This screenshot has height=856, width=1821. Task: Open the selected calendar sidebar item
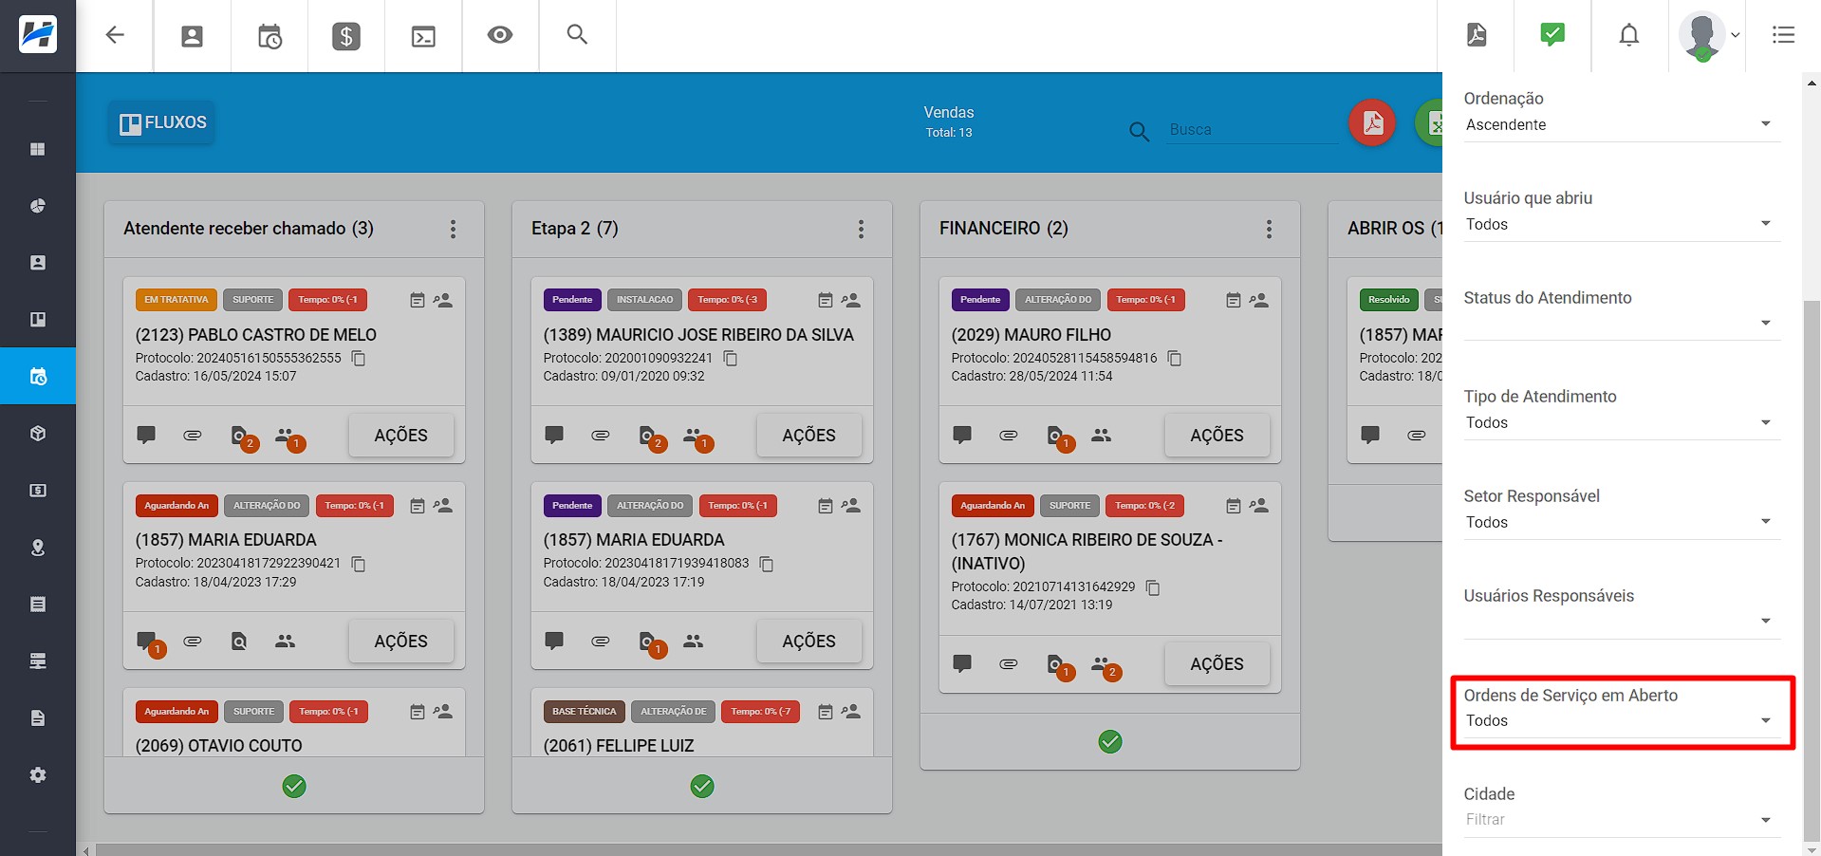point(38,377)
